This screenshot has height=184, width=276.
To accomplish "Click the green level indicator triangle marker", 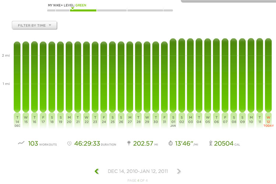I will tap(72, 8).
